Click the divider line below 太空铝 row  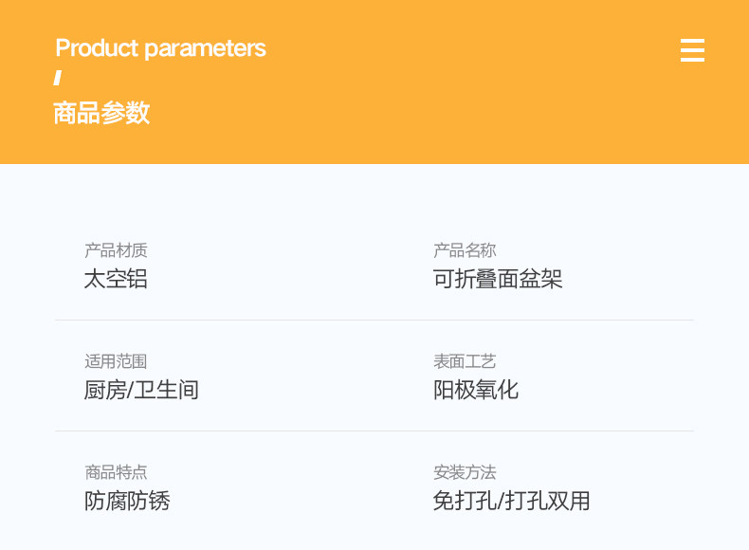pos(374,321)
